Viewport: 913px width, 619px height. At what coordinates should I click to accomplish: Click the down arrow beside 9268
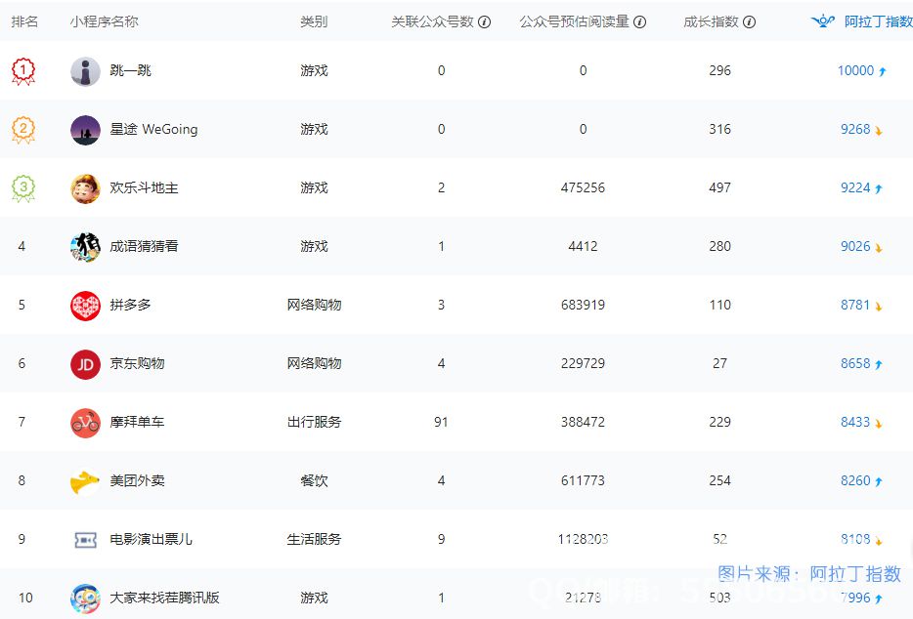[x=878, y=130]
